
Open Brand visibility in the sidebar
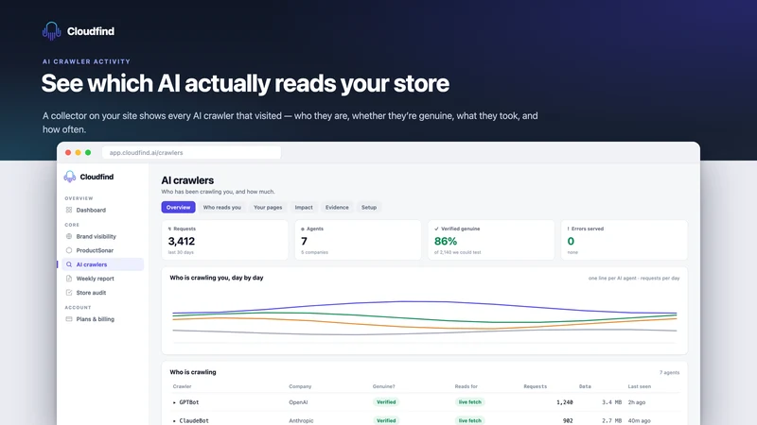(x=102, y=237)
